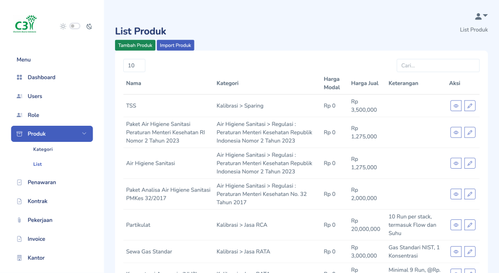Focus the Cari search field

coord(438,66)
